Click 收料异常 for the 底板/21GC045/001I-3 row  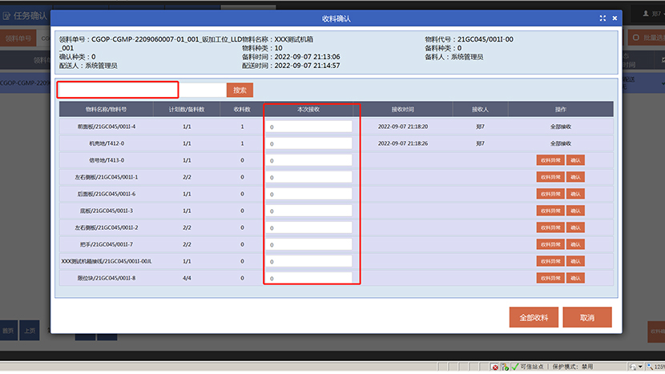coord(550,211)
